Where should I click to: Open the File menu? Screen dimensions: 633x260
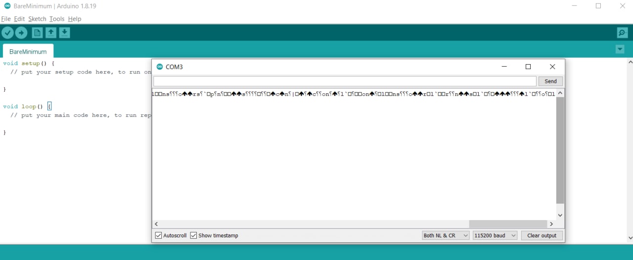pyautogui.click(x=6, y=19)
